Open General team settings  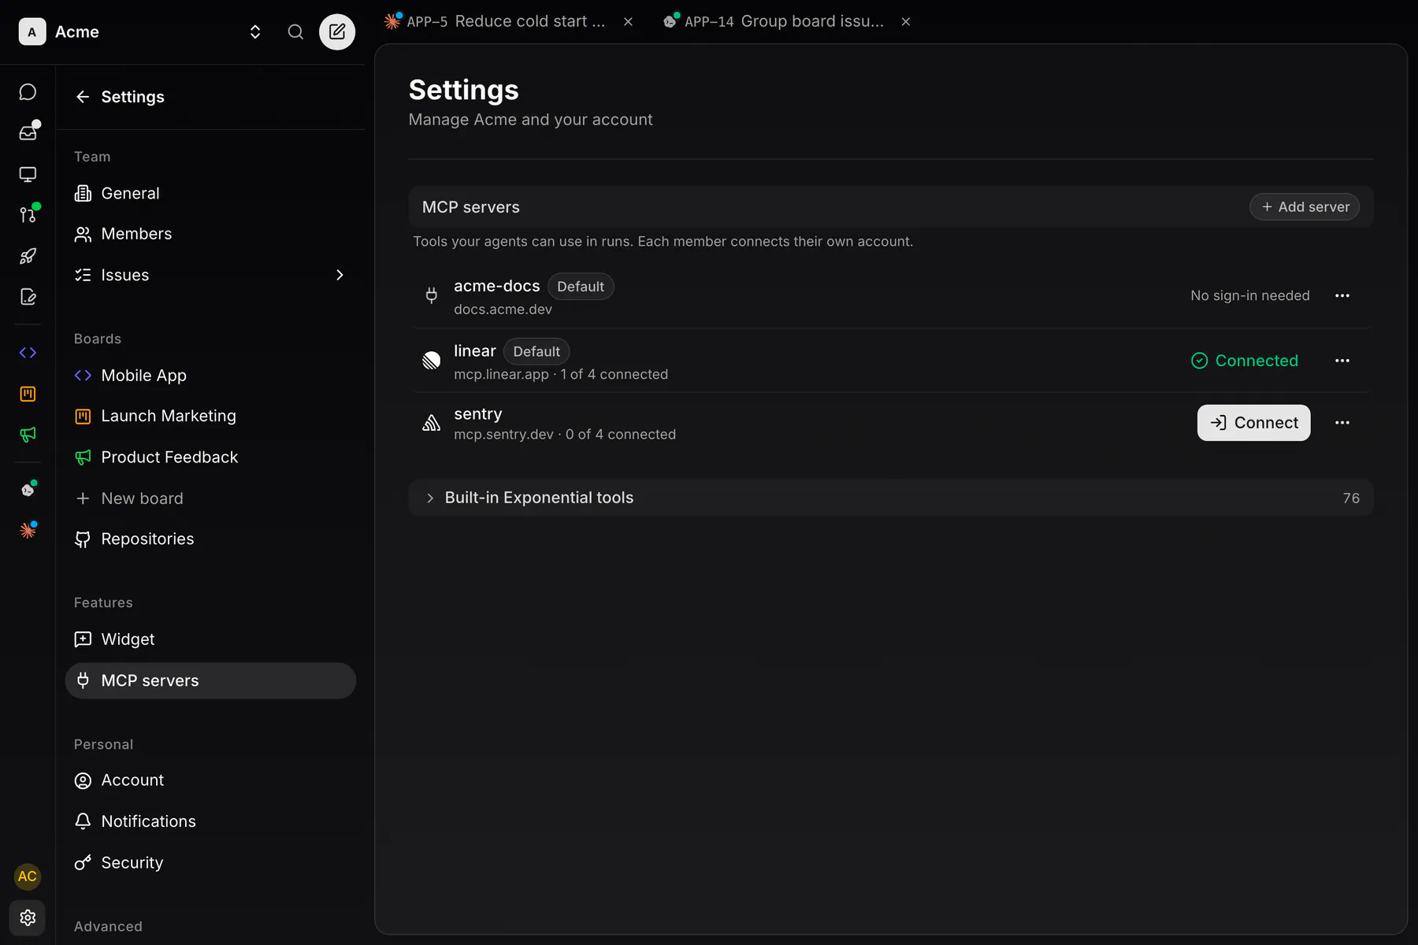pyautogui.click(x=210, y=193)
